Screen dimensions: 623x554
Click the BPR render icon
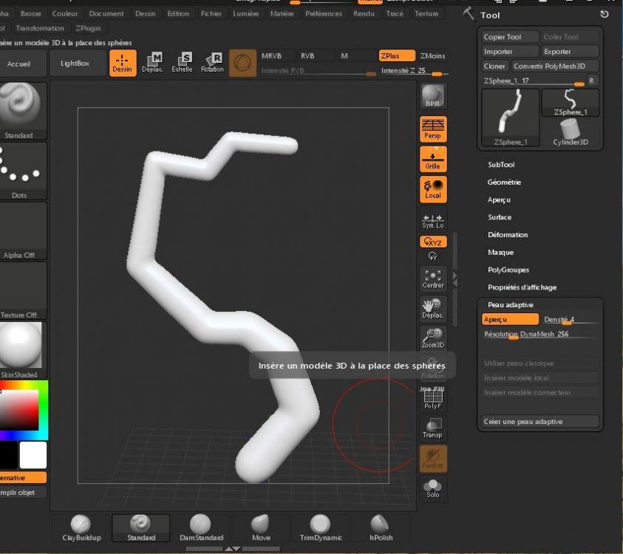pos(432,96)
